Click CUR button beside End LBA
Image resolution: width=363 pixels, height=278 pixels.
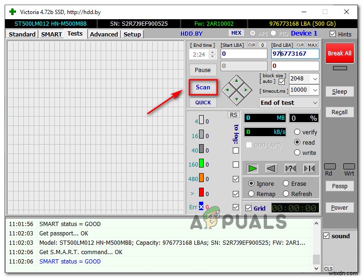click(300, 45)
